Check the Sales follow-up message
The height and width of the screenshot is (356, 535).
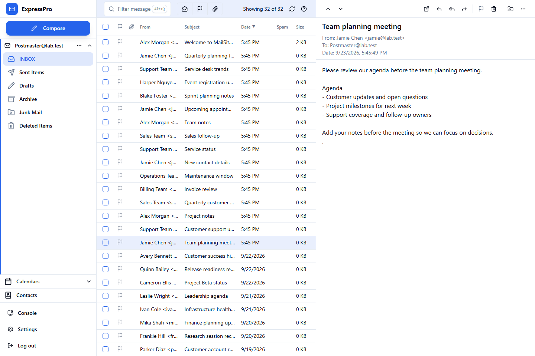[x=106, y=136]
